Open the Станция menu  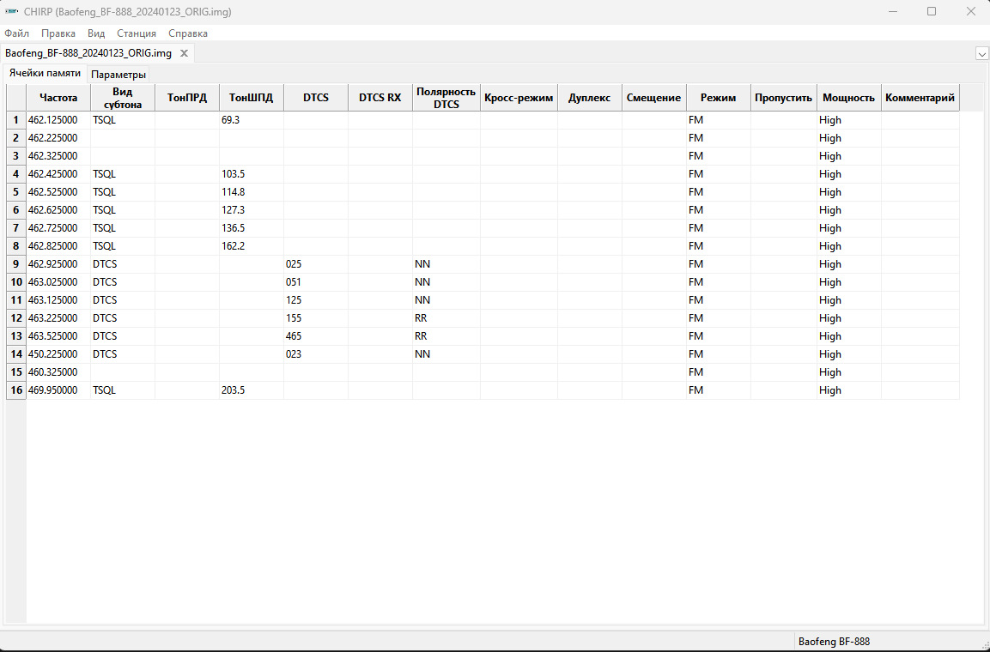[x=137, y=33]
